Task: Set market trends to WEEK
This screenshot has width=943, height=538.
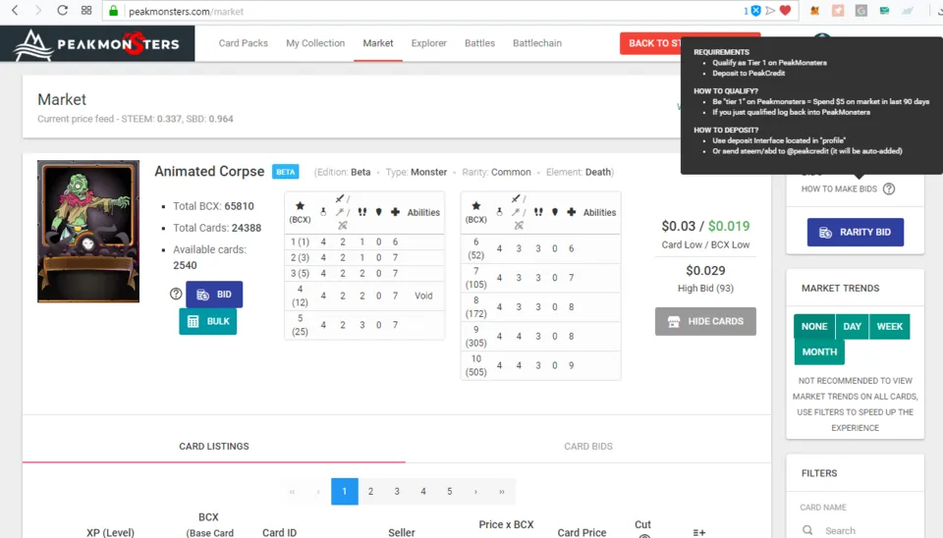Action: [x=890, y=326]
